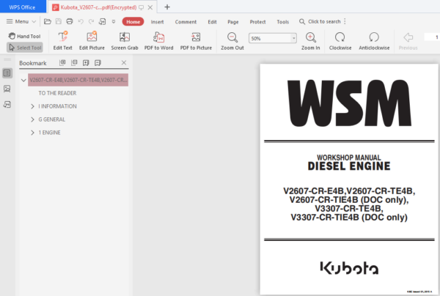
Task: Rotate the page Clockwise
Action: click(340, 41)
